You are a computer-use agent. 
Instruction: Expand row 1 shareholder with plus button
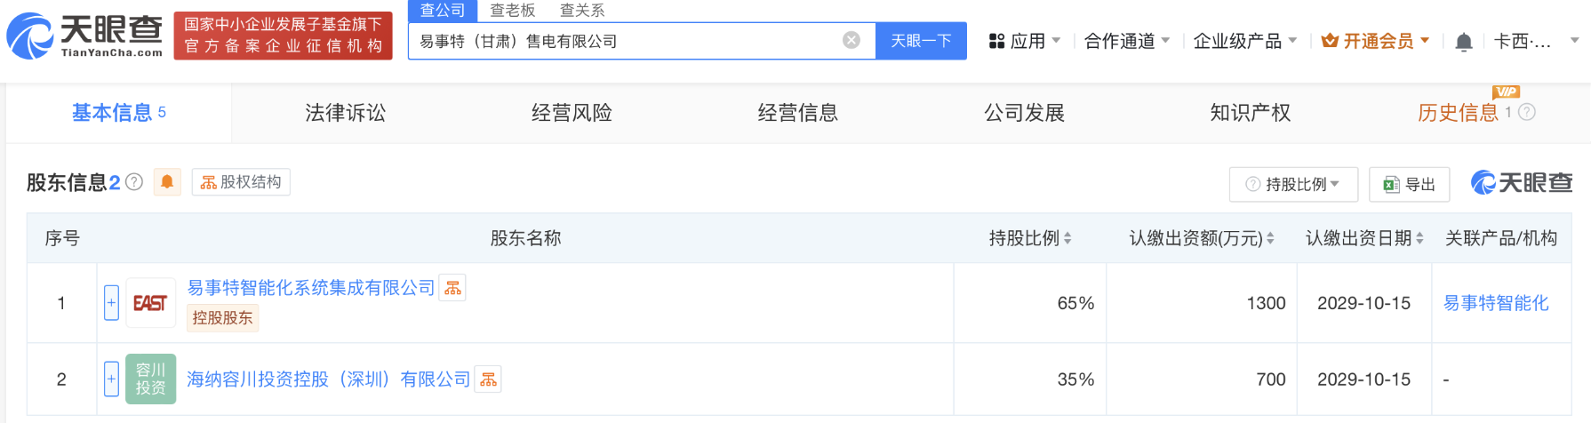[111, 303]
